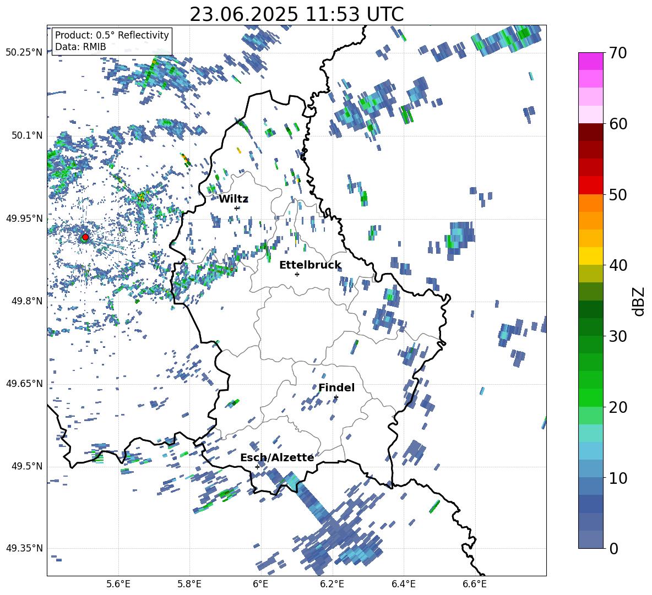Click the 49.95°N latitude label
This screenshot has height=595, width=652.
pos(24,218)
